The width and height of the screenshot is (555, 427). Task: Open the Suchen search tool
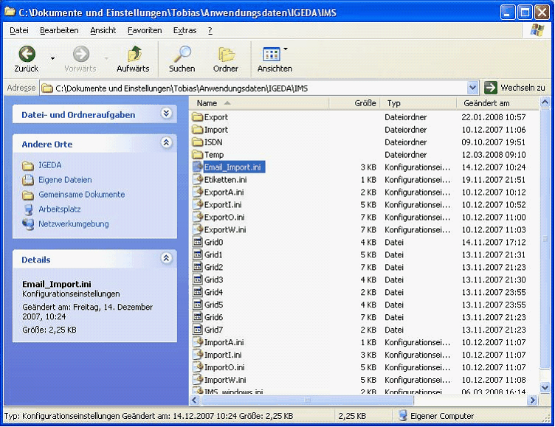coord(182,55)
